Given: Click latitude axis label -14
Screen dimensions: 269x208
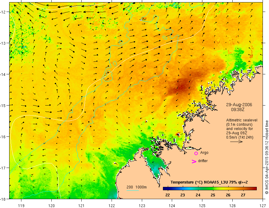Looking at the screenshot, I should point(3,74).
